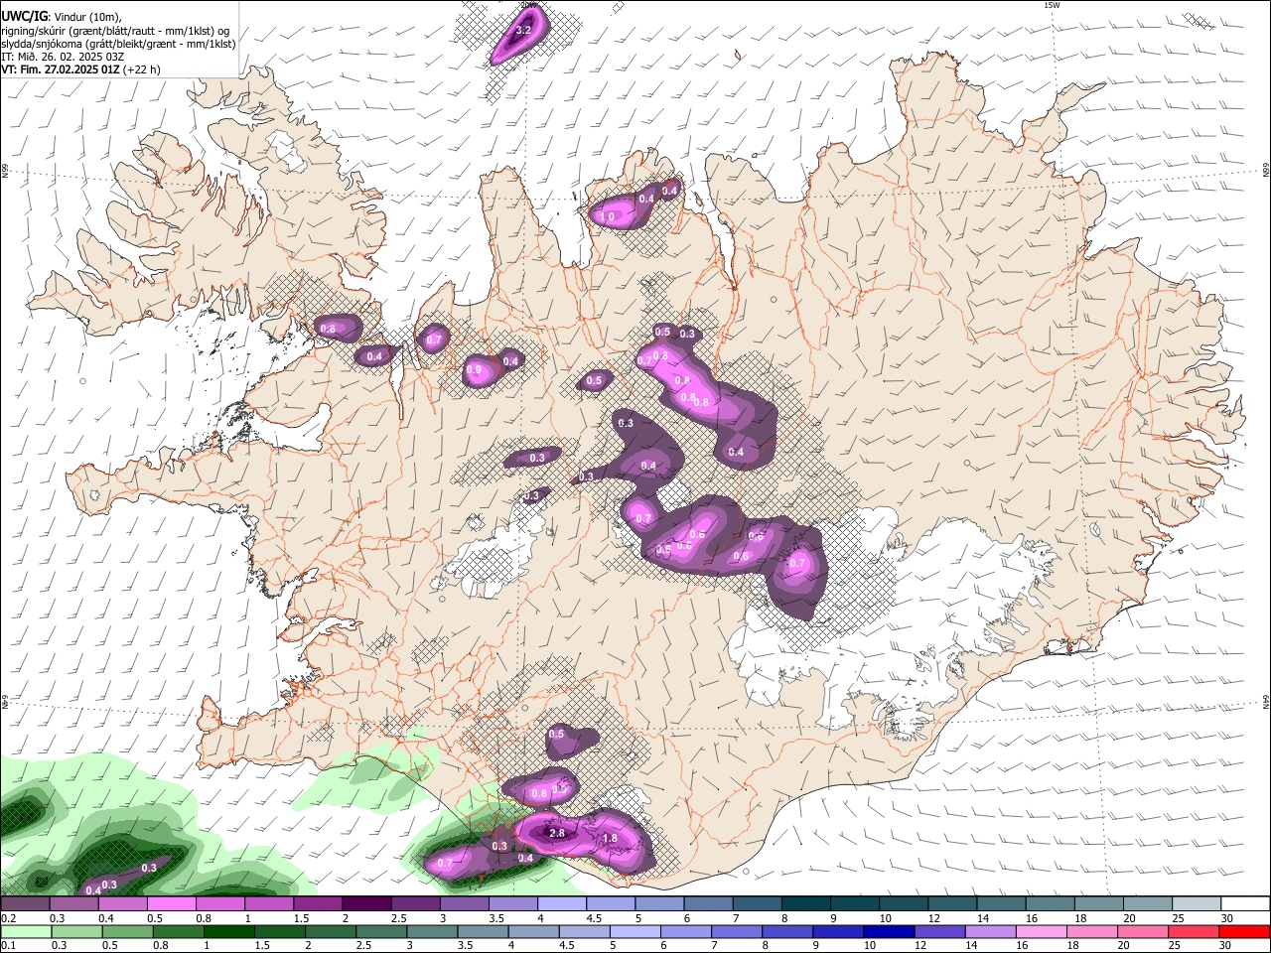
Task: Click the 'rigning/skúrir' legend description line
Action: (x=115, y=31)
